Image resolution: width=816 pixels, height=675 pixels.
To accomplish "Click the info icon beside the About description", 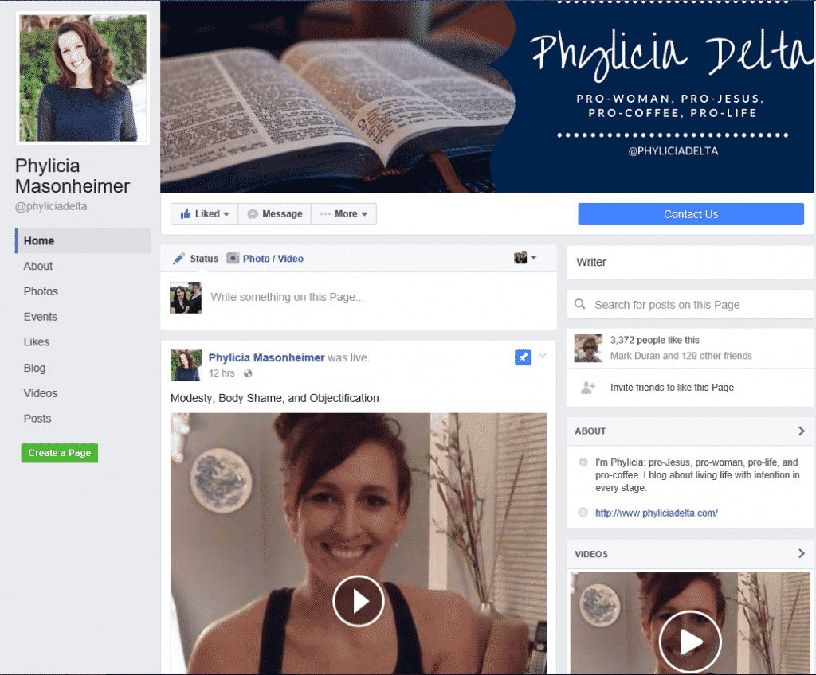I will 583,462.
